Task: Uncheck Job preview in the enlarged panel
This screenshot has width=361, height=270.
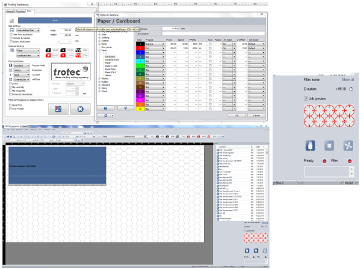Action: coord(306,99)
